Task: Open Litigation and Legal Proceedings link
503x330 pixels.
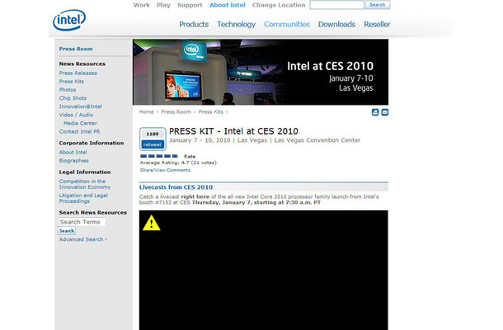Action: click(x=83, y=198)
